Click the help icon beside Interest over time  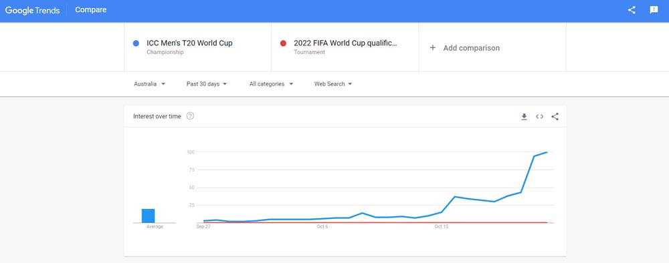(x=190, y=115)
